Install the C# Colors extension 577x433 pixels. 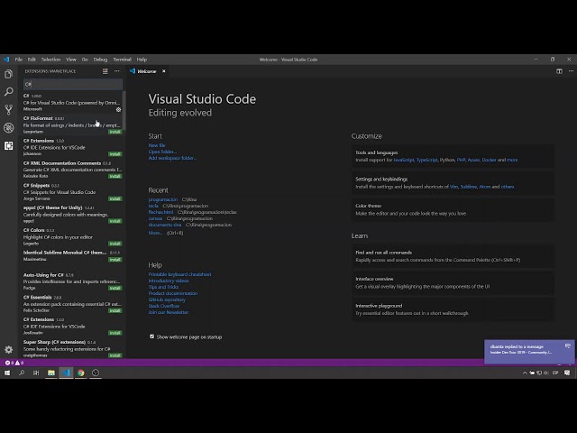pos(114,244)
